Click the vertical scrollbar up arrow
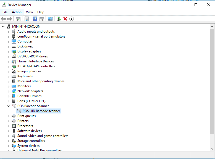 (x=212, y=26)
